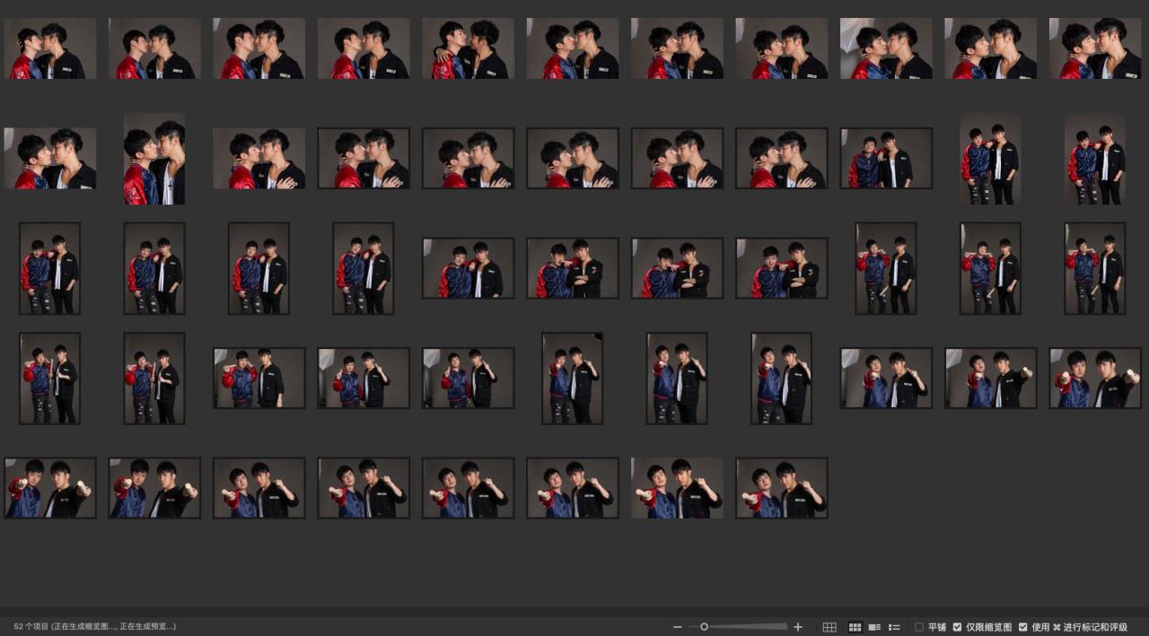Select the tall portrait thumbnail in second row

pos(154,159)
